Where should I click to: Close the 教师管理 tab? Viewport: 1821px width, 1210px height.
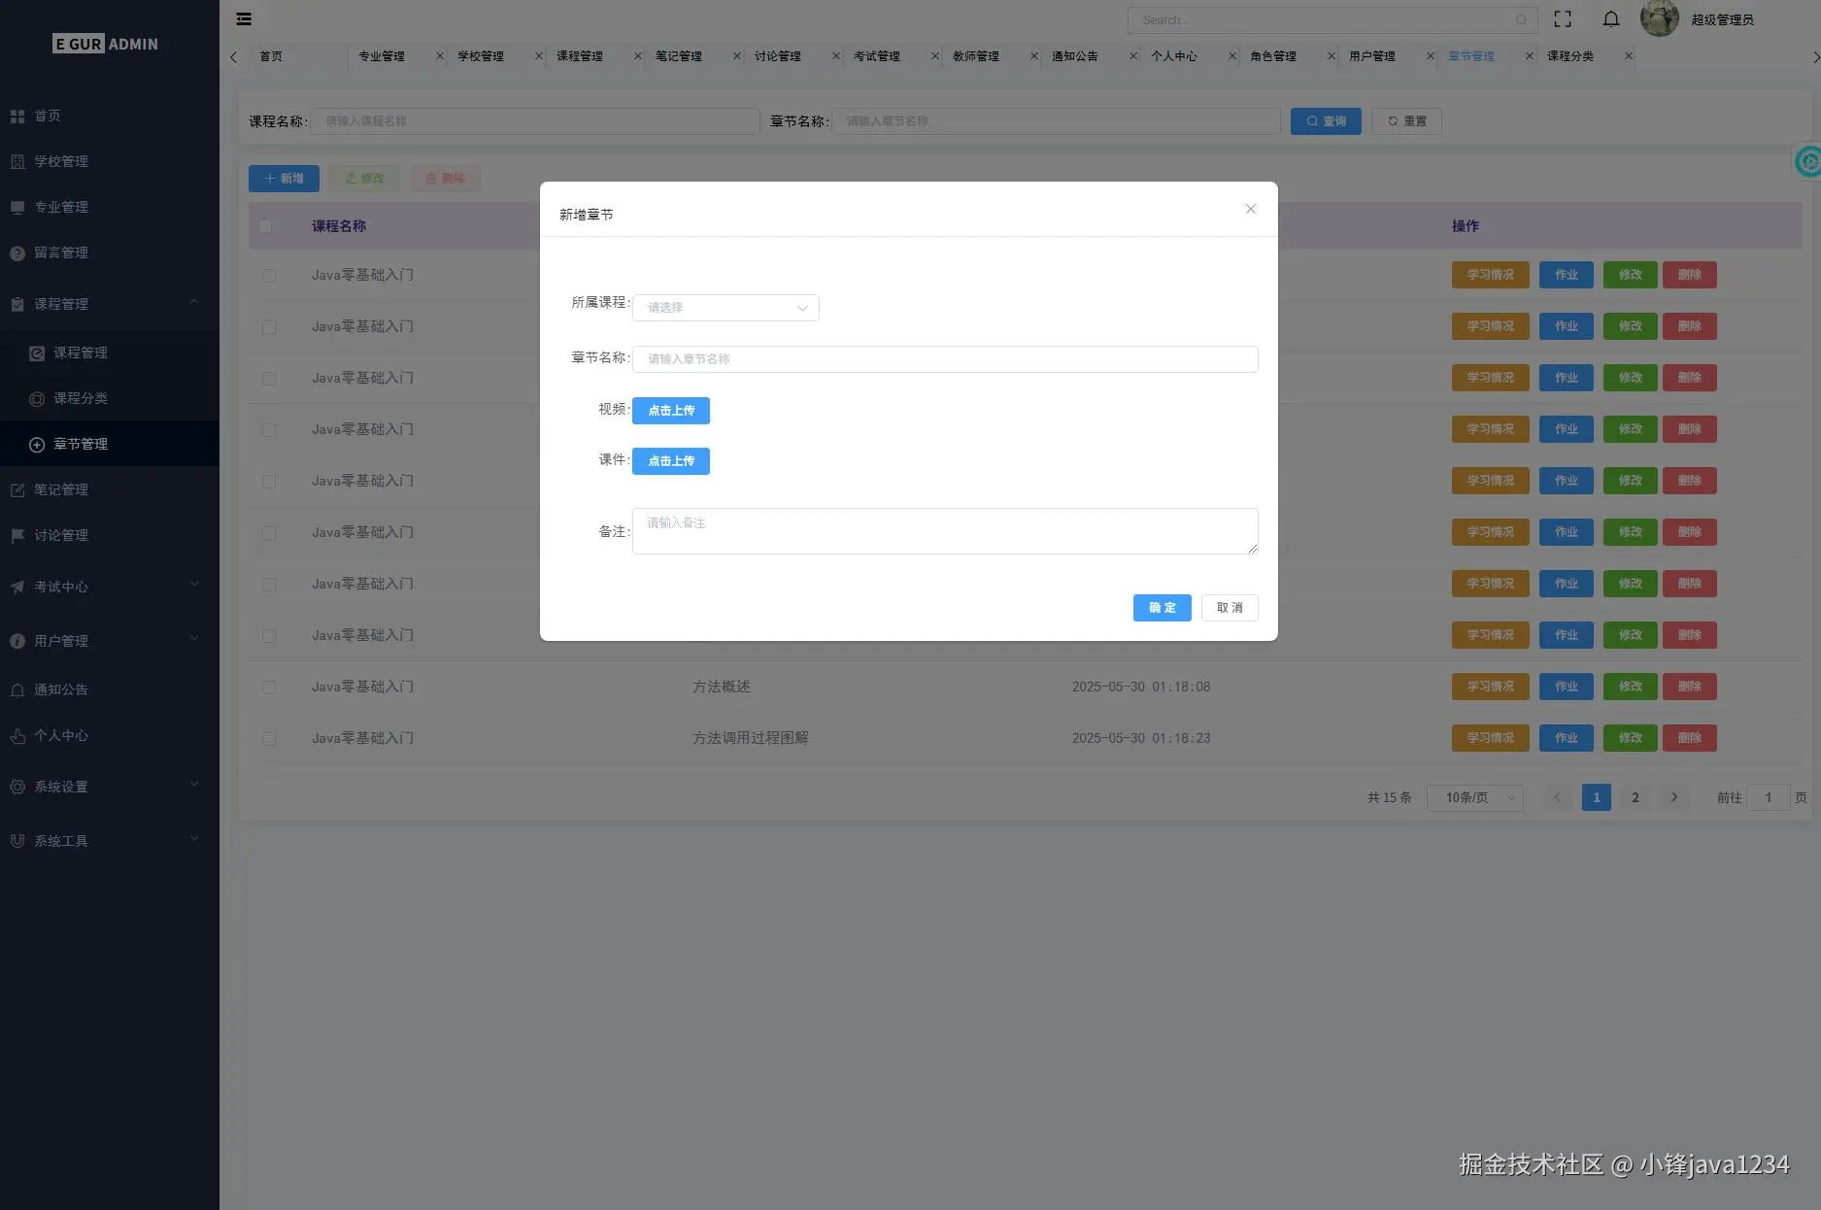tap(1033, 56)
